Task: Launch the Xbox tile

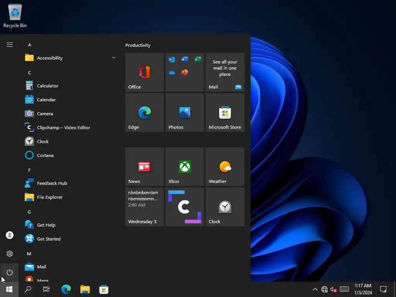Action: [184, 167]
